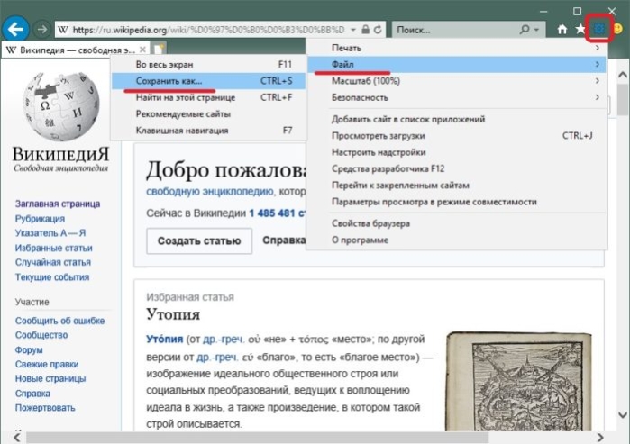Open Пожертвовать sidebar link
The image size is (630, 444).
tap(45, 408)
